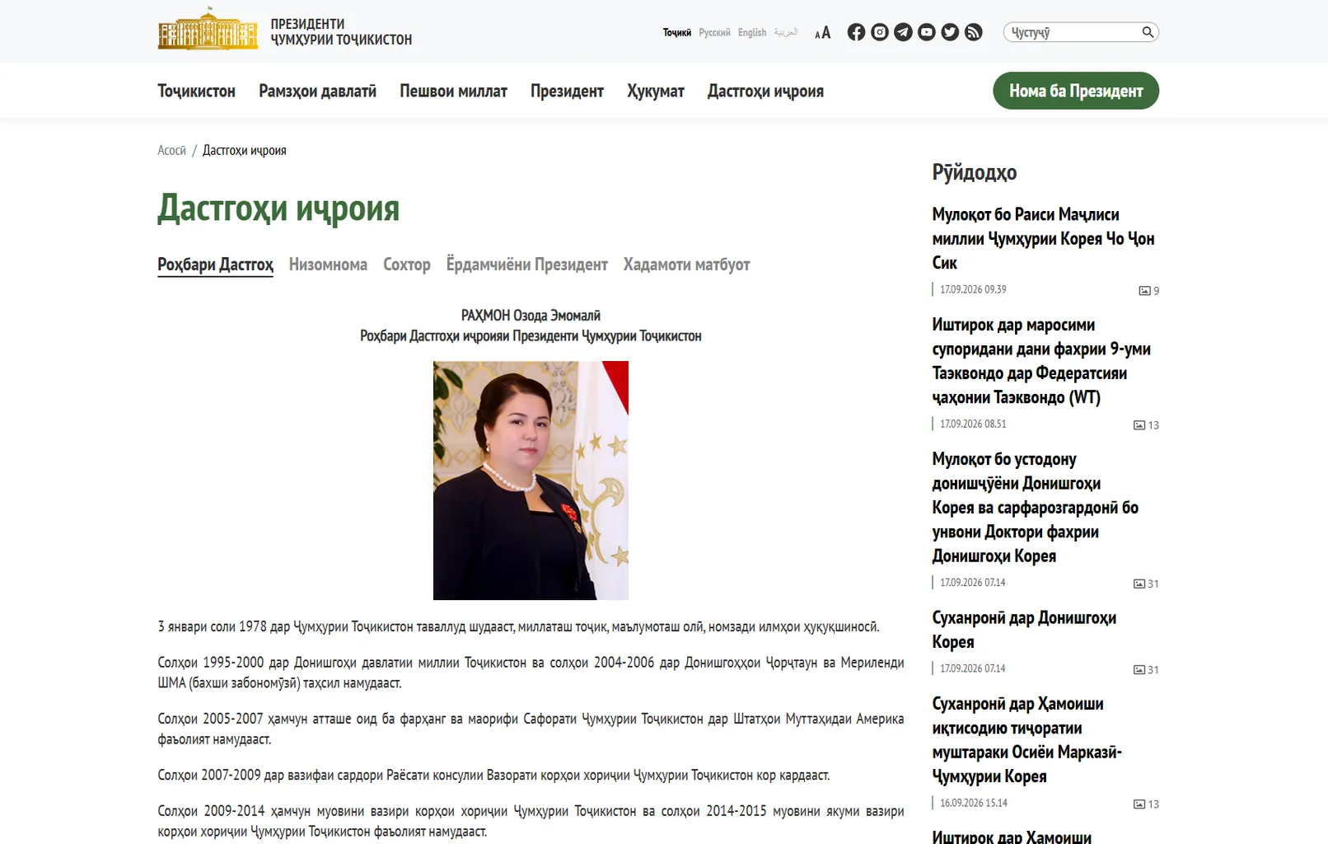Open news Суханронӣ дар Донишгоҳи Корея
This screenshot has width=1328, height=844.
tap(1024, 630)
